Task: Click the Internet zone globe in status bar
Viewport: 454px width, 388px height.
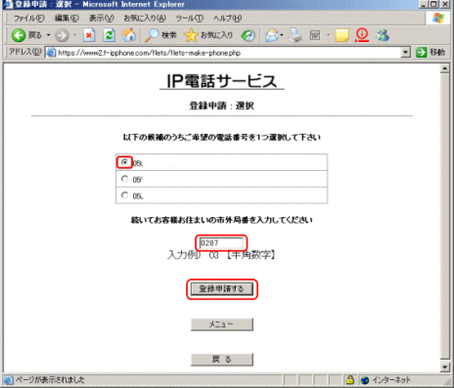Action: click(x=365, y=380)
